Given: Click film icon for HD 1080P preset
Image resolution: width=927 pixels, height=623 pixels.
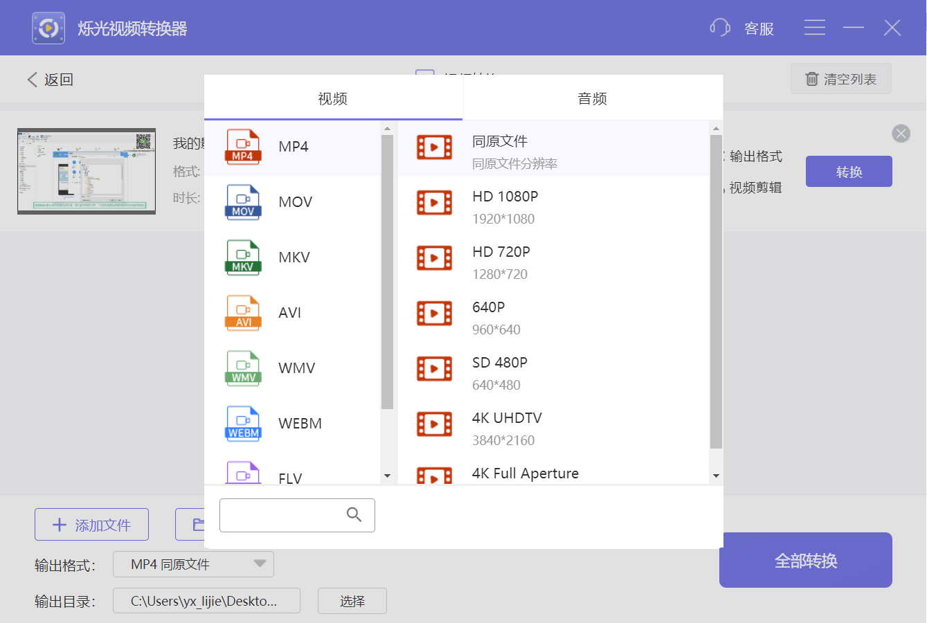Looking at the screenshot, I should [x=434, y=202].
